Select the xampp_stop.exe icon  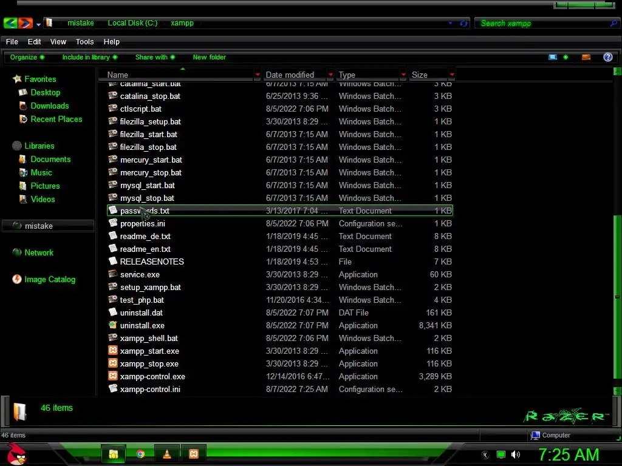(x=113, y=363)
